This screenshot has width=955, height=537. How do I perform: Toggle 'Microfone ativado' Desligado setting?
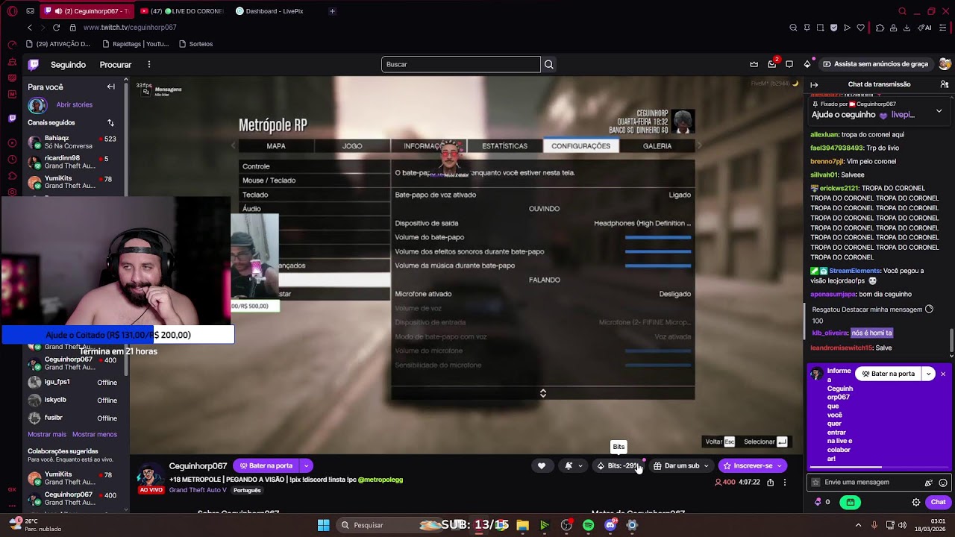[542, 294]
